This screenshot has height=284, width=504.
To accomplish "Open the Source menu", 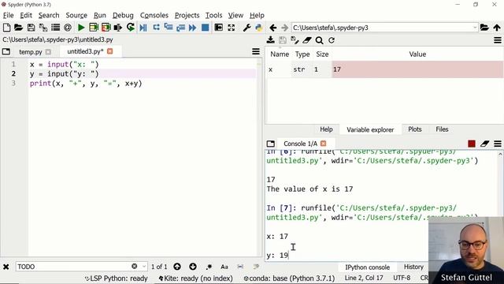I will tap(76, 15).
